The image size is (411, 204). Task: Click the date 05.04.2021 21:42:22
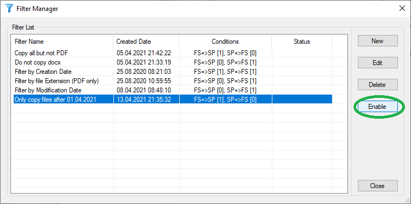coord(144,53)
